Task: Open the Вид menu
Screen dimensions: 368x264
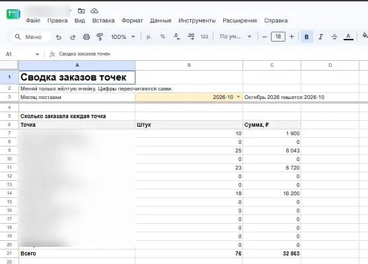Action: tap(80, 20)
